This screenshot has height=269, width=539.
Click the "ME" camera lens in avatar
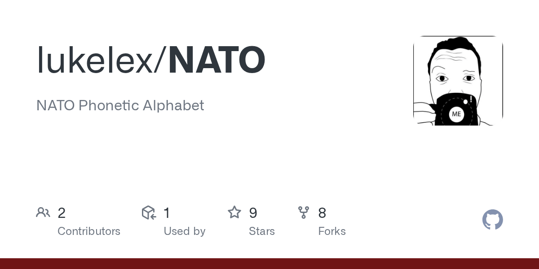(x=456, y=114)
